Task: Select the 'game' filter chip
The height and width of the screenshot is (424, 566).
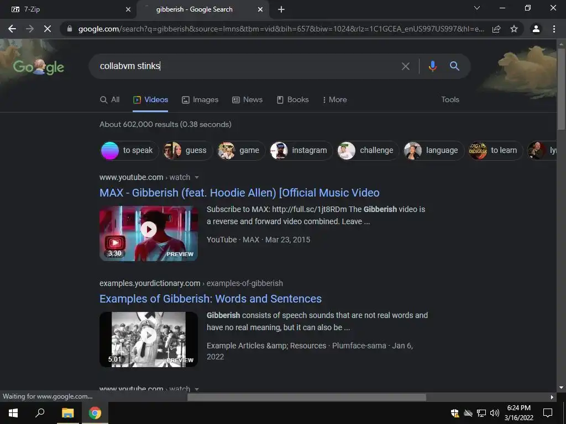Action: [240, 150]
